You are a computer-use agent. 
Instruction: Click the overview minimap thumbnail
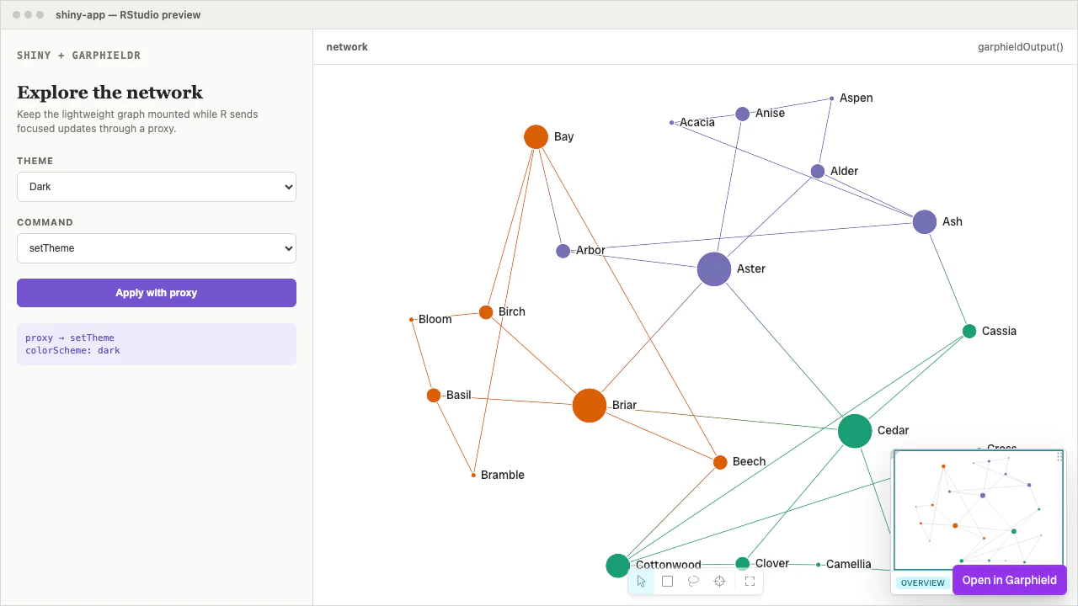click(979, 510)
